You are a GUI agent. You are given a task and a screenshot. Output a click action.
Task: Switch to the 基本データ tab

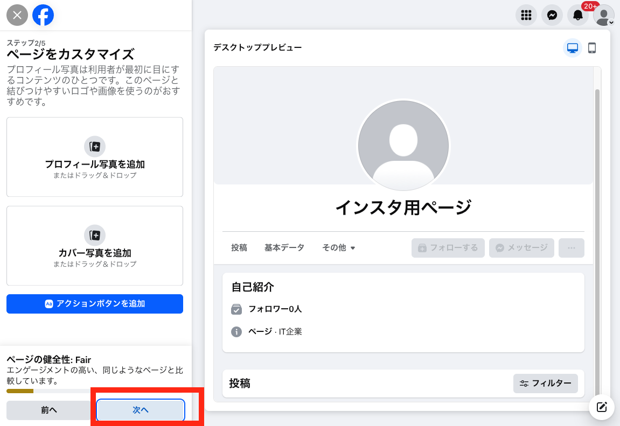(284, 248)
